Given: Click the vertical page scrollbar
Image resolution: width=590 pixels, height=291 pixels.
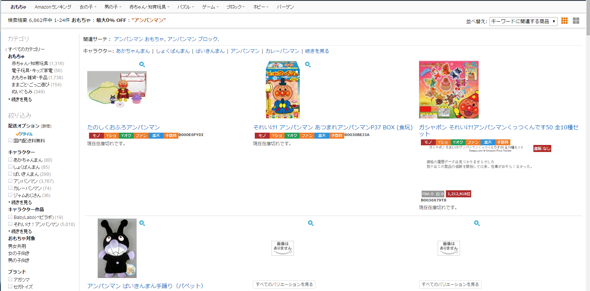Looking at the screenshot, I should [588, 145].
